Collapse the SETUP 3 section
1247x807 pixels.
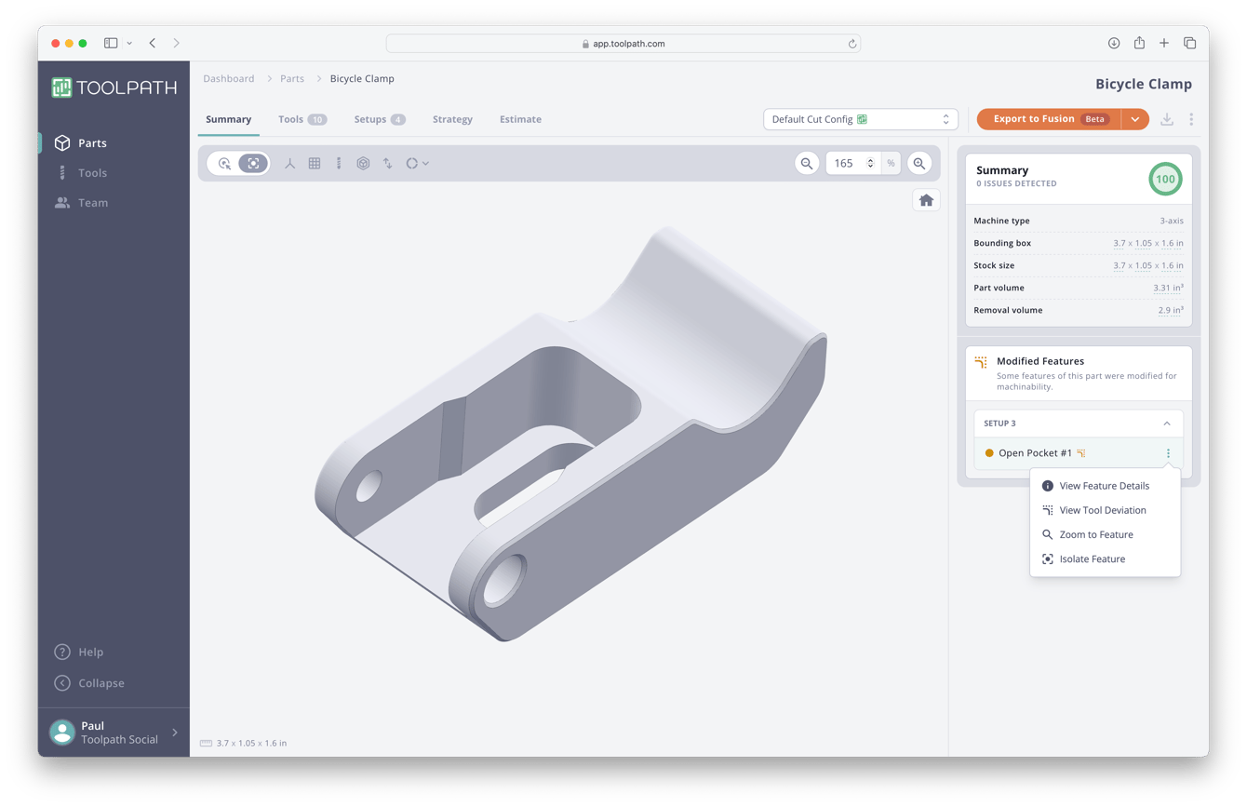point(1167,423)
